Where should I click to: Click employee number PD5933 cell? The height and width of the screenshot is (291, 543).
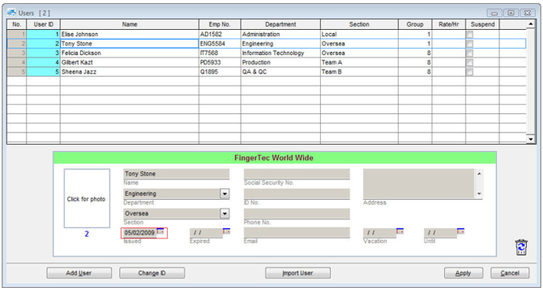(x=220, y=62)
